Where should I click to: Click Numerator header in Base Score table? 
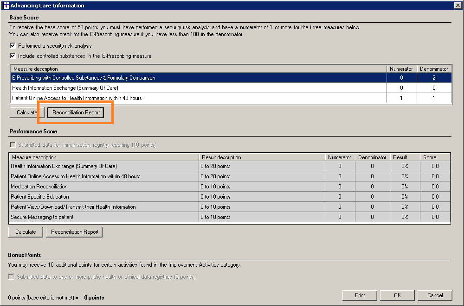tap(401, 69)
